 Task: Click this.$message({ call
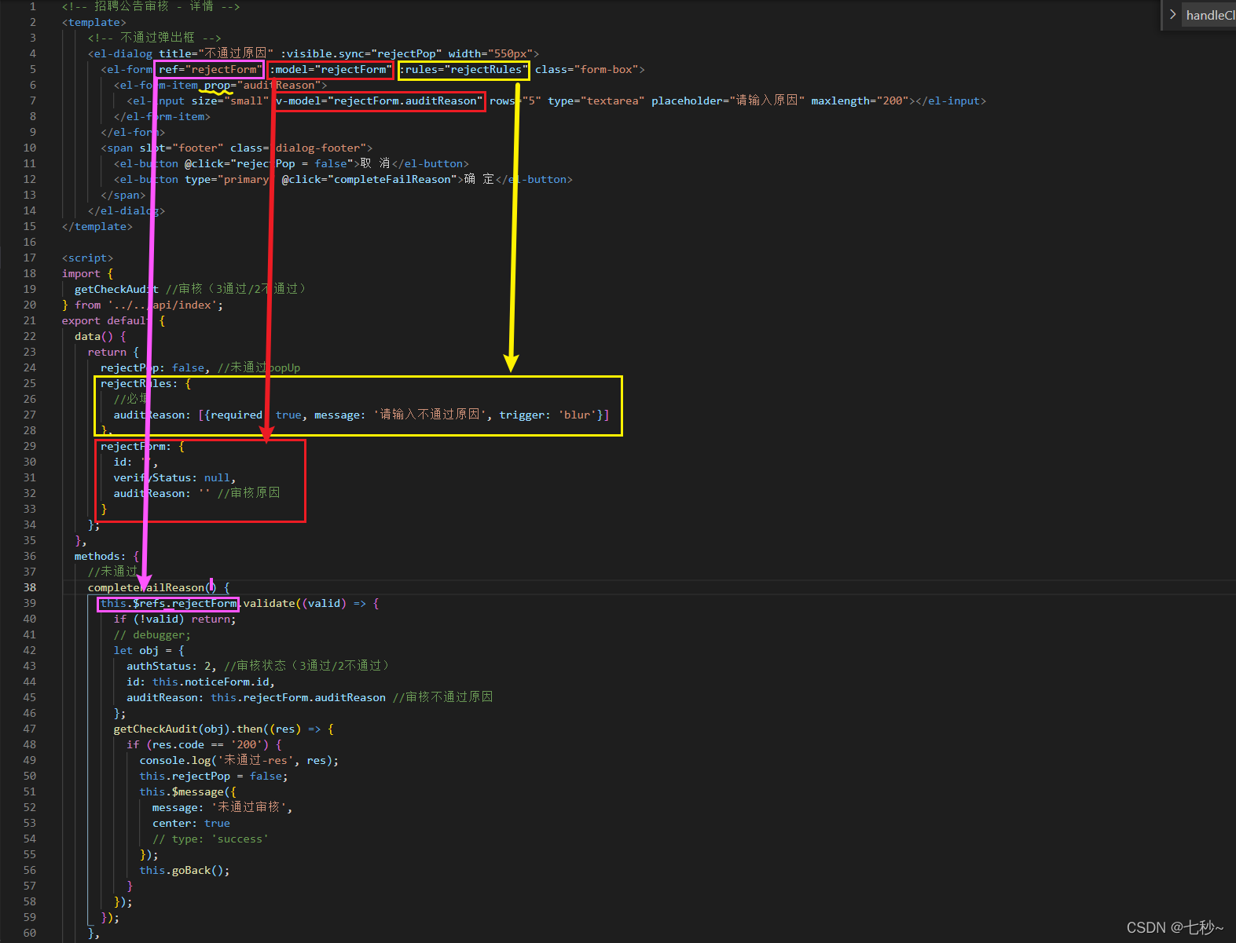[x=188, y=791]
